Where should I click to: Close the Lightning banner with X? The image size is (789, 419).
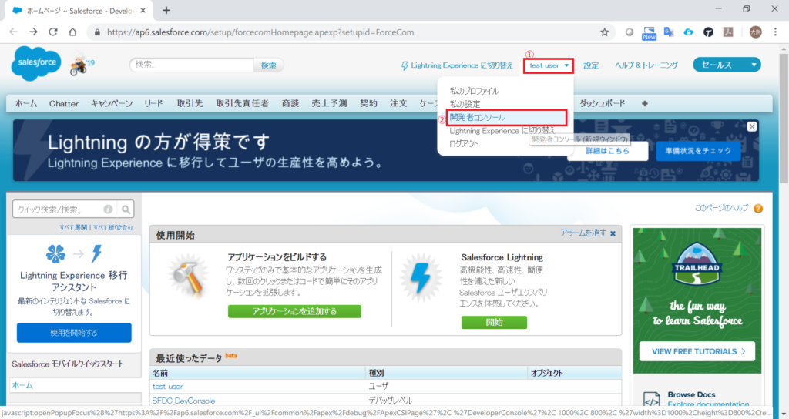point(752,126)
